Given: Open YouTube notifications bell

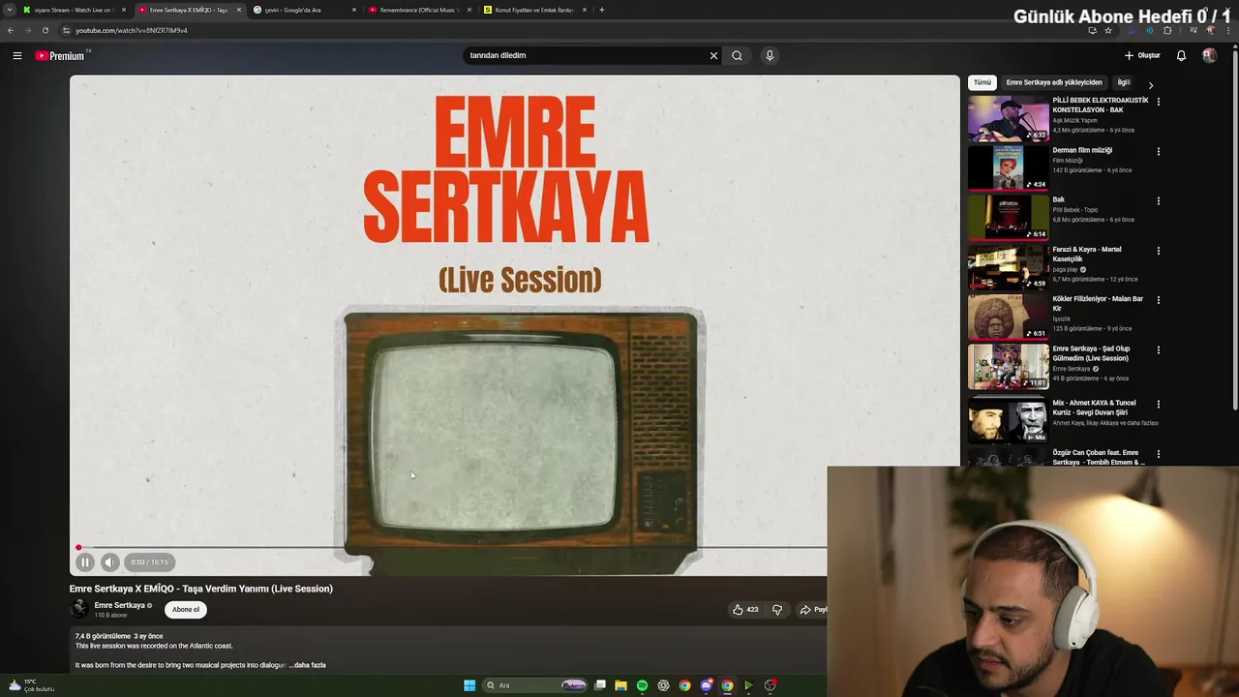Looking at the screenshot, I should [x=1181, y=55].
